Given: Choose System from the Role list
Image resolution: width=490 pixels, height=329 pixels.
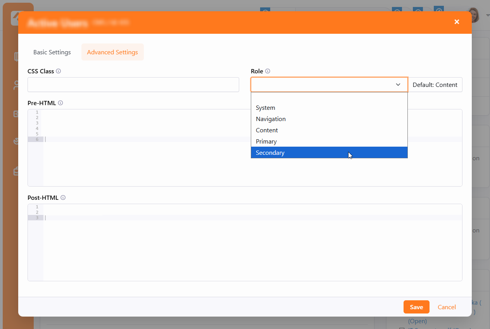Looking at the screenshot, I should 266,108.
